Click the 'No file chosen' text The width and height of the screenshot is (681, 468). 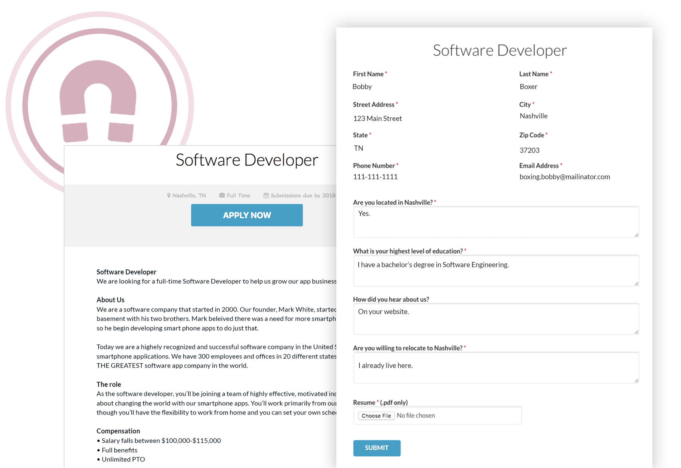click(x=416, y=416)
